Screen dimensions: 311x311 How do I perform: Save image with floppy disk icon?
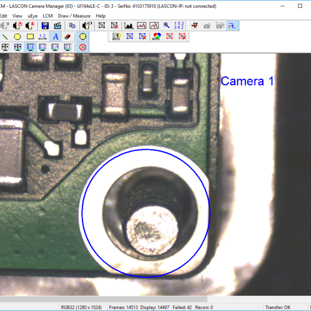pos(45,25)
